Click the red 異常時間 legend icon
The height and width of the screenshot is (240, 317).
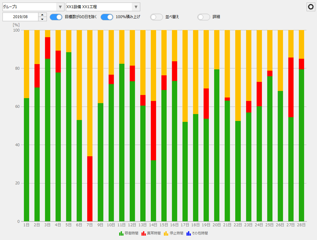click(x=143, y=234)
